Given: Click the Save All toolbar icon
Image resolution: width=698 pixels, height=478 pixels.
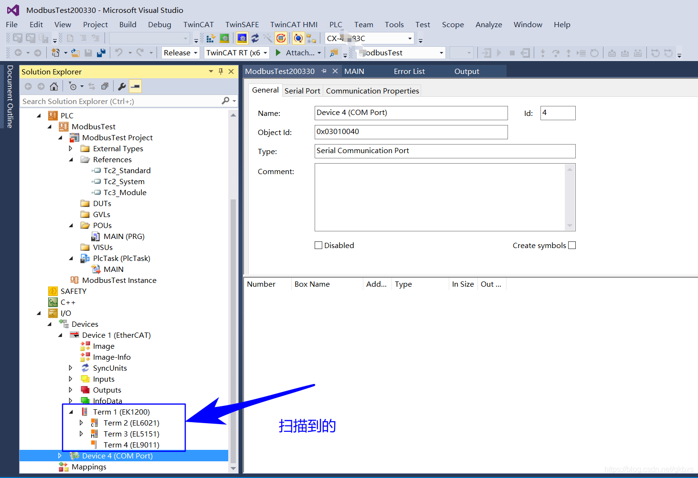Looking at the screenshot, I should tap(101, 52).
